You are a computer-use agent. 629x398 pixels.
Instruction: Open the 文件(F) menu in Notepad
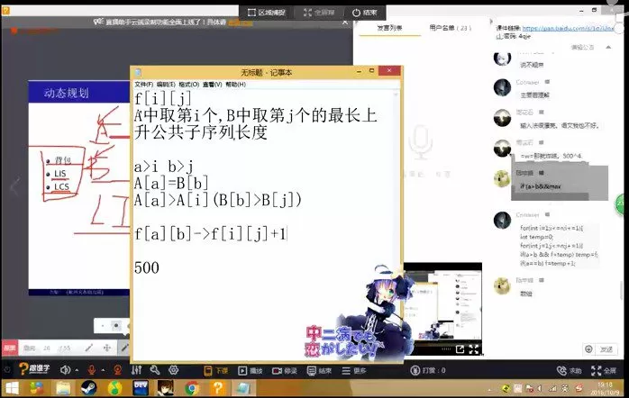point(144,85)
